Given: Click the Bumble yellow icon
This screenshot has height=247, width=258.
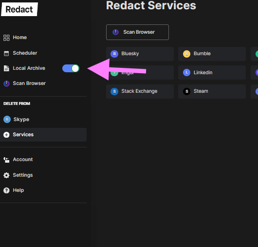Looking at the screenshot, I should point(186,54).
